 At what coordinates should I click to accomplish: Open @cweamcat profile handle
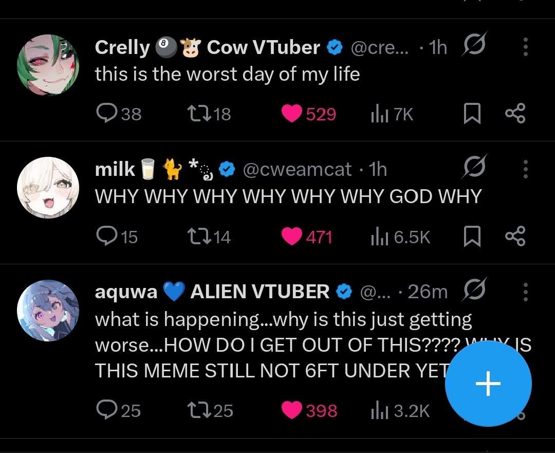pyautogui.click(x=297, y=169)
